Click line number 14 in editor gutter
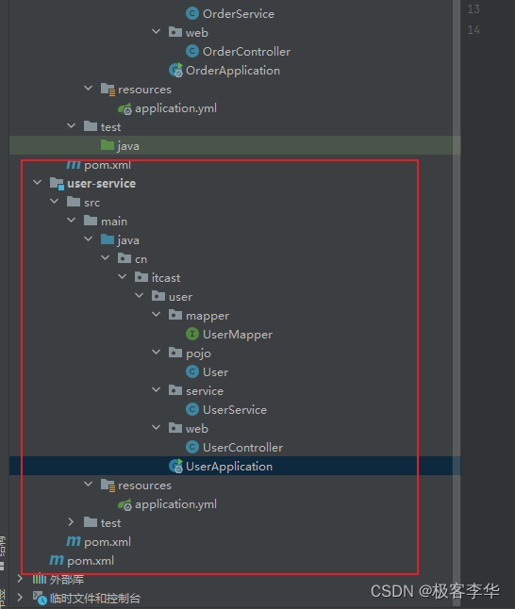The height and width of the screenshot is (609, 515). tap(473, 30)
